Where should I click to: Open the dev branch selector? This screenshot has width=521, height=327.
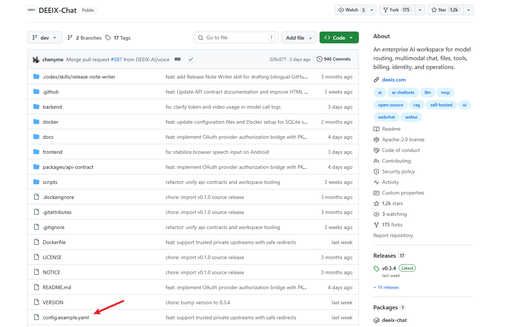point(45,38)
